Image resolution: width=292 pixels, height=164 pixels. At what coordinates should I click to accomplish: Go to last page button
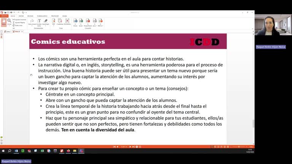[x=133, y=147]
